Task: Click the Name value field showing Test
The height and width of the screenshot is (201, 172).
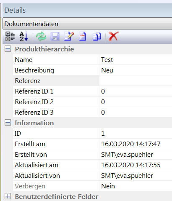Action: coord(136,60)
